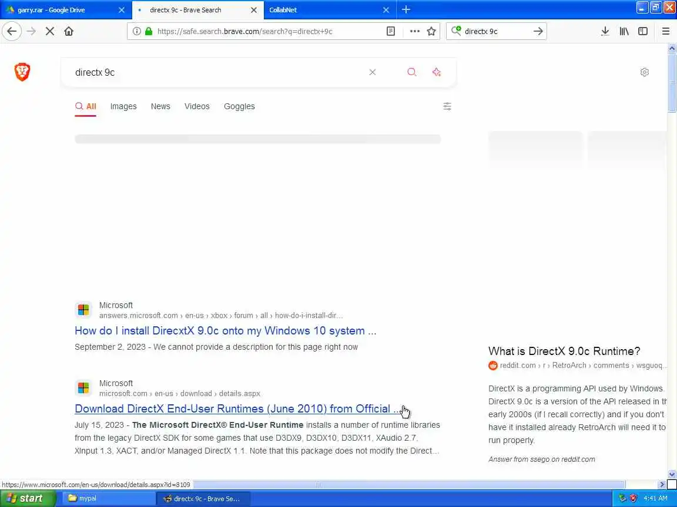This screenshot has width=677, height=507.
Task: Click the vertical scrollbar thumb
Action: click(x=672, y=83)
